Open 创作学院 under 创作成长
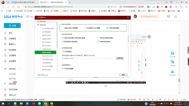 pyautogui.click(x=12, y=79)
